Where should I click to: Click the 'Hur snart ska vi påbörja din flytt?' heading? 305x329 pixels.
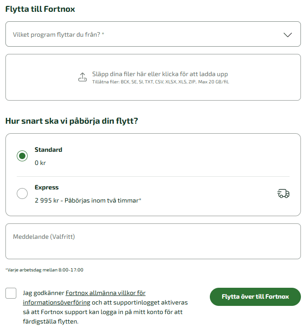pyautogui.click(x=72, y=121)
